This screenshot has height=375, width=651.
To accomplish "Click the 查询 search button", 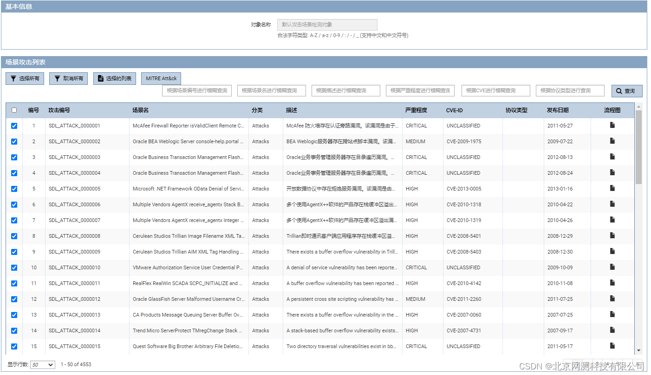I will 627,91.
